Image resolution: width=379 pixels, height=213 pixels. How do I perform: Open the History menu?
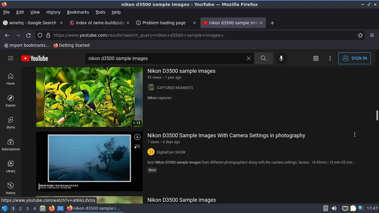(x=53, y=12)
